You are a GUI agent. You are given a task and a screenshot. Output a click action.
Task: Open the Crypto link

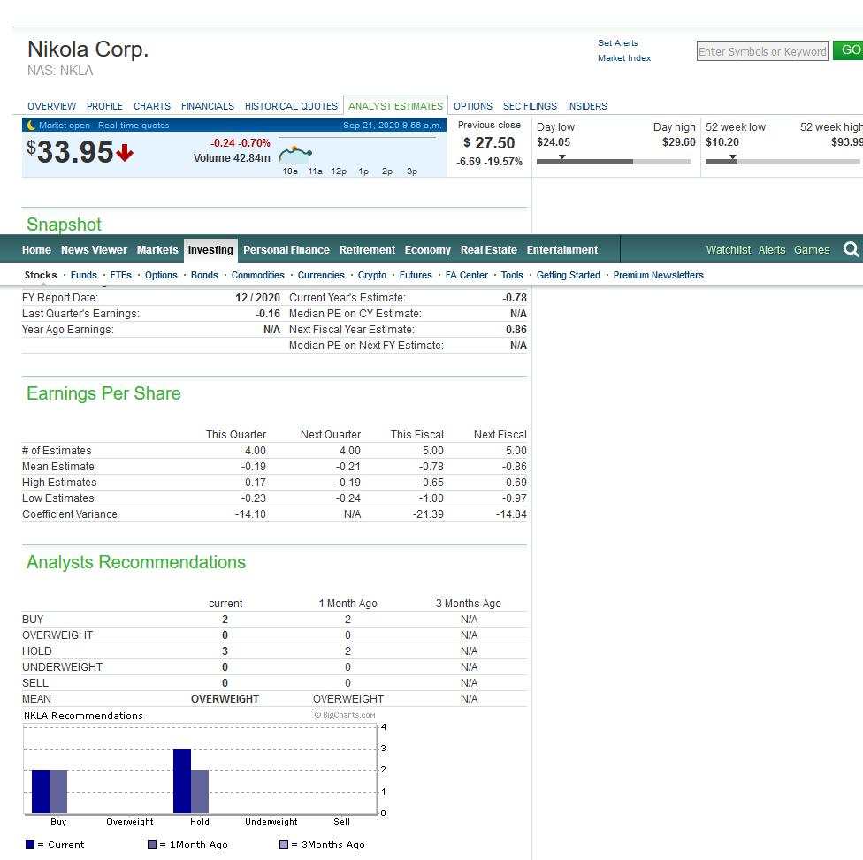[x=372, y=275]
